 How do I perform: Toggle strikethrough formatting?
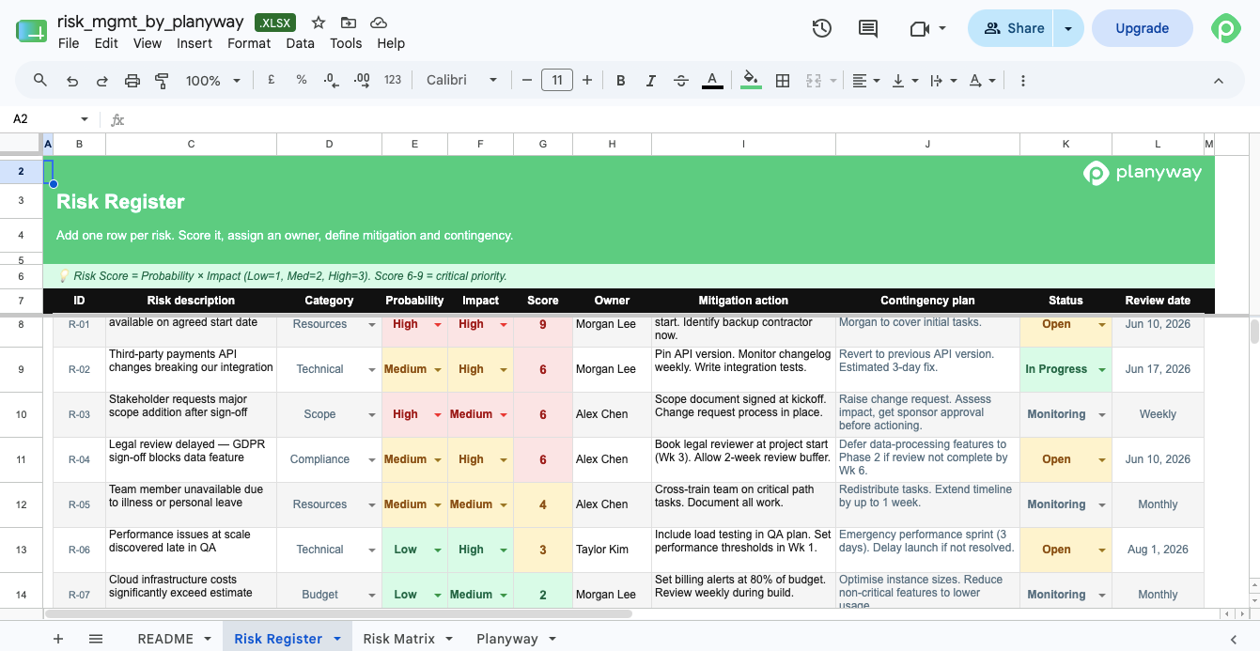(x=681, y=81)
